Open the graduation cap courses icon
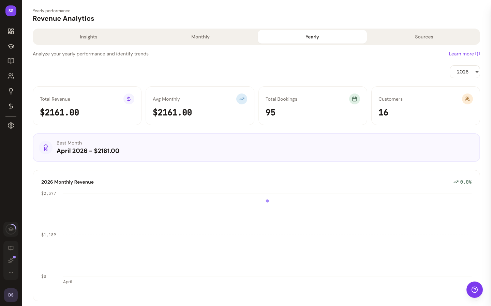Screen dimensions: 491x306 click(x=11, y=46)
